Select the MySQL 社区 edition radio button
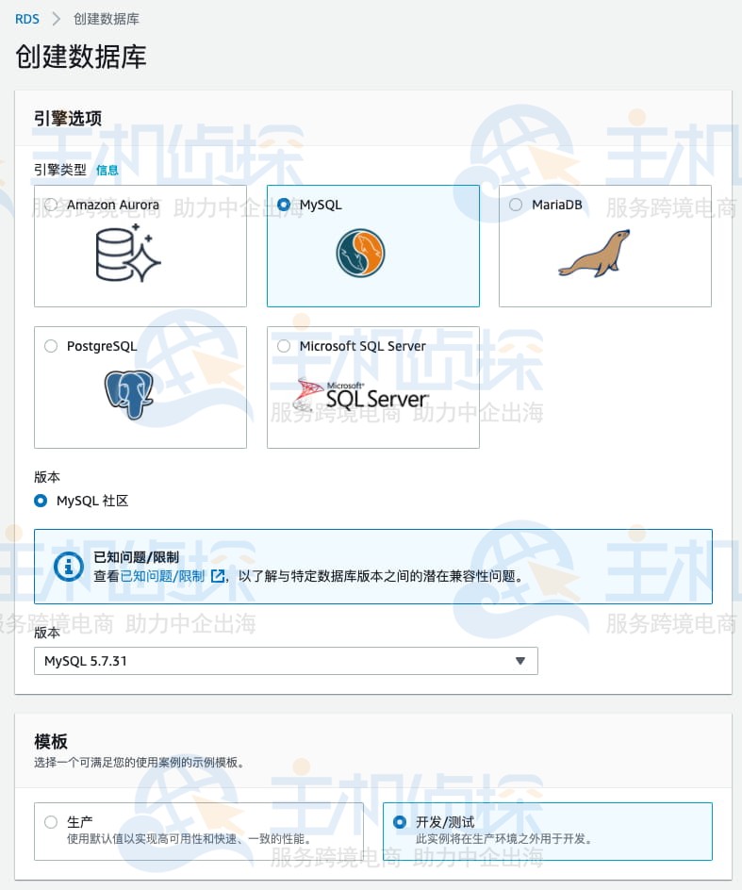Image resolution: width=742 pixels, height=890 pixels. coord(41,501)
